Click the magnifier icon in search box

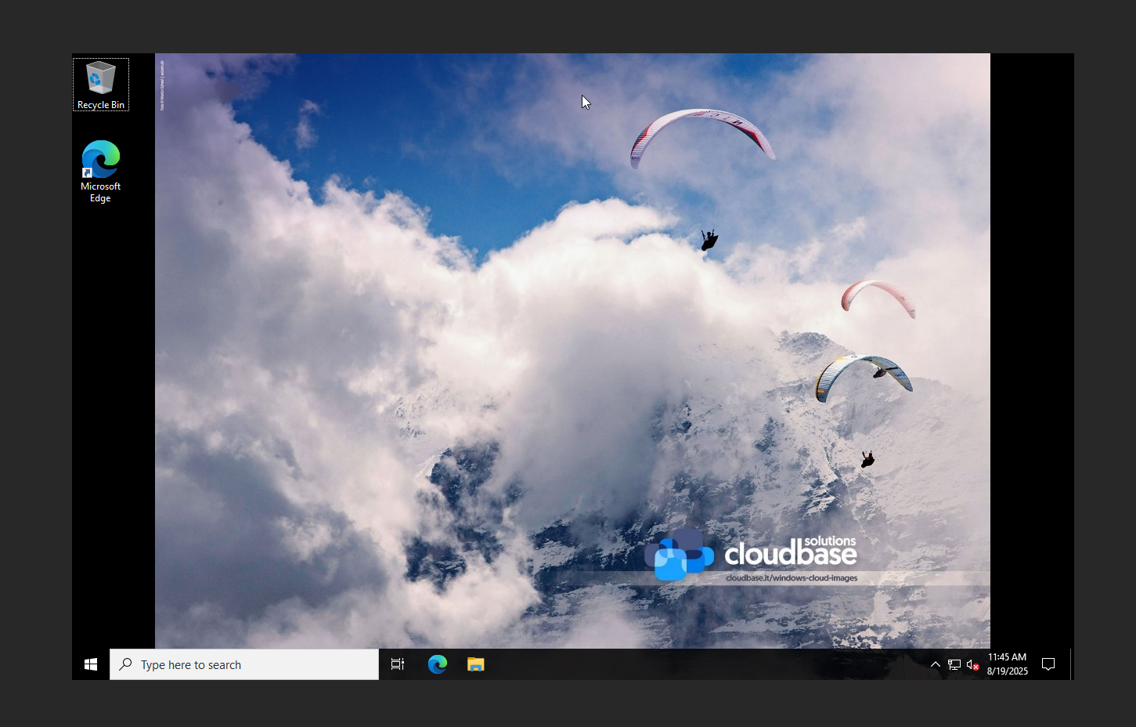pos(125,664)
